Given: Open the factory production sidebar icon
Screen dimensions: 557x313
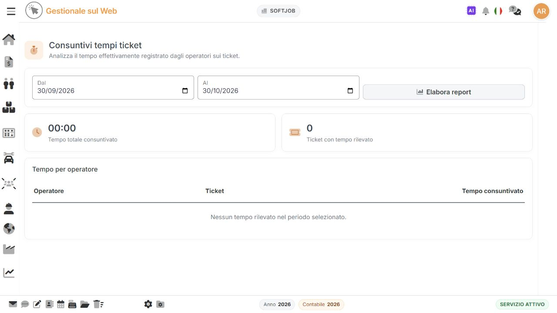Looking at the screenshot, I should click(x=9, y=249).
